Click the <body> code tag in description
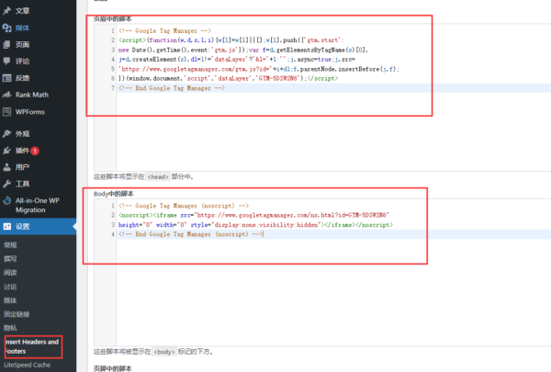This screenshot has height=372, width=551. click(x=164, y=352)
